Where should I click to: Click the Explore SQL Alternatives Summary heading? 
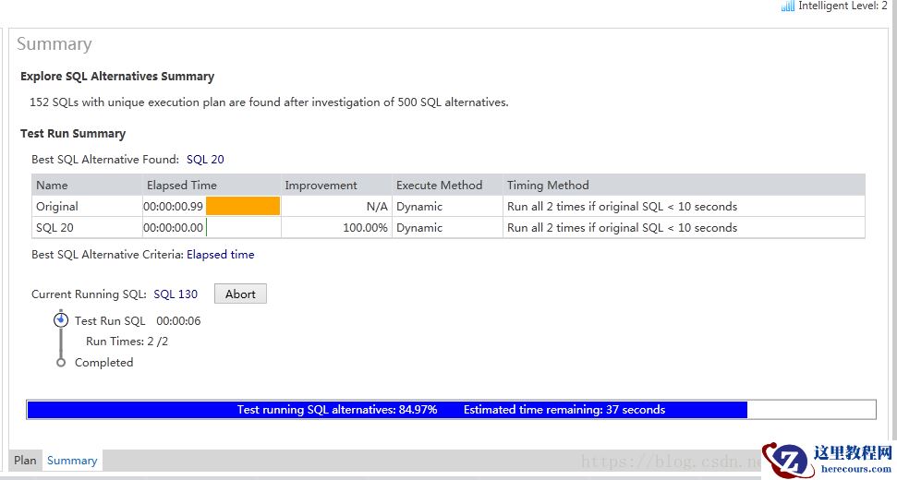point(117,76)
